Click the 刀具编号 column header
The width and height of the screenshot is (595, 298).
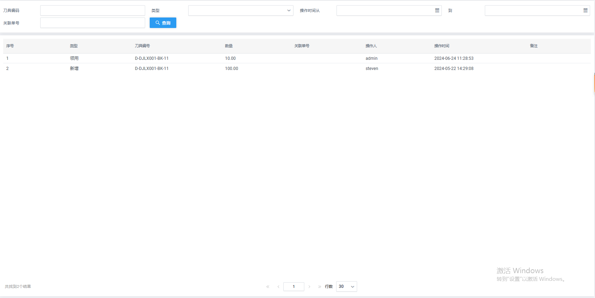(142, 46)
